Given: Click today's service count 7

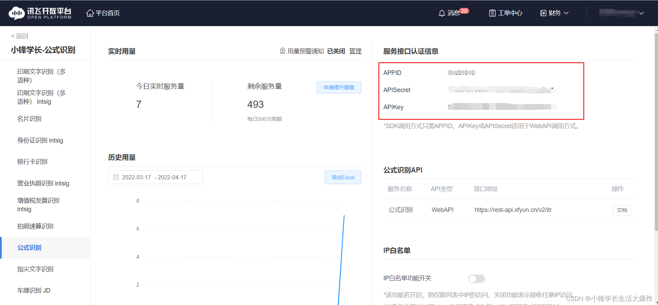Looking at the screenshot, I should [x=139, y=104].
